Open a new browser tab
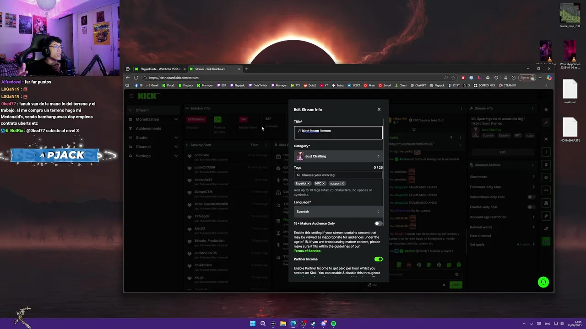Image resolution: width=586 pixels, height=329 pixels. [x=247, y=69]
